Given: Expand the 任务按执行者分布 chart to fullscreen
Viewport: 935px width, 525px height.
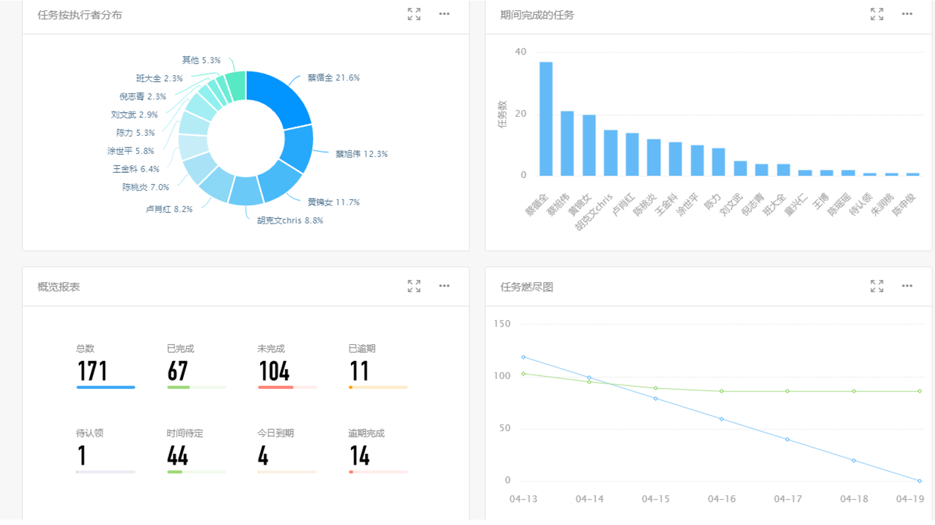Looking at the screenshot, I should [414, 14].
